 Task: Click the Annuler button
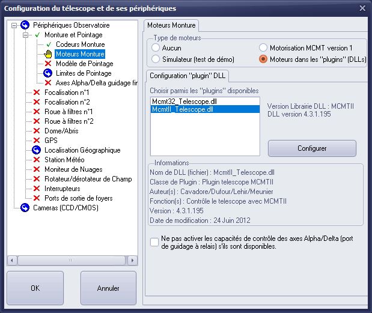108,288
